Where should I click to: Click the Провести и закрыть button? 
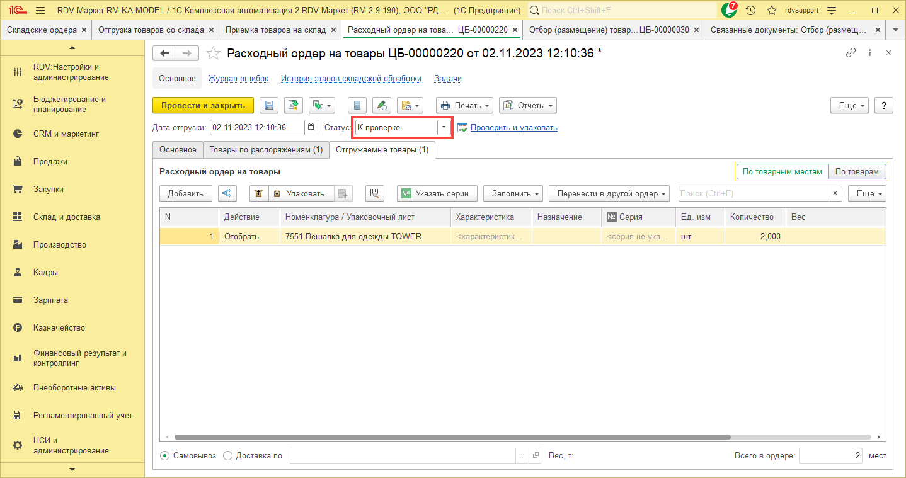tap(203, 105)
